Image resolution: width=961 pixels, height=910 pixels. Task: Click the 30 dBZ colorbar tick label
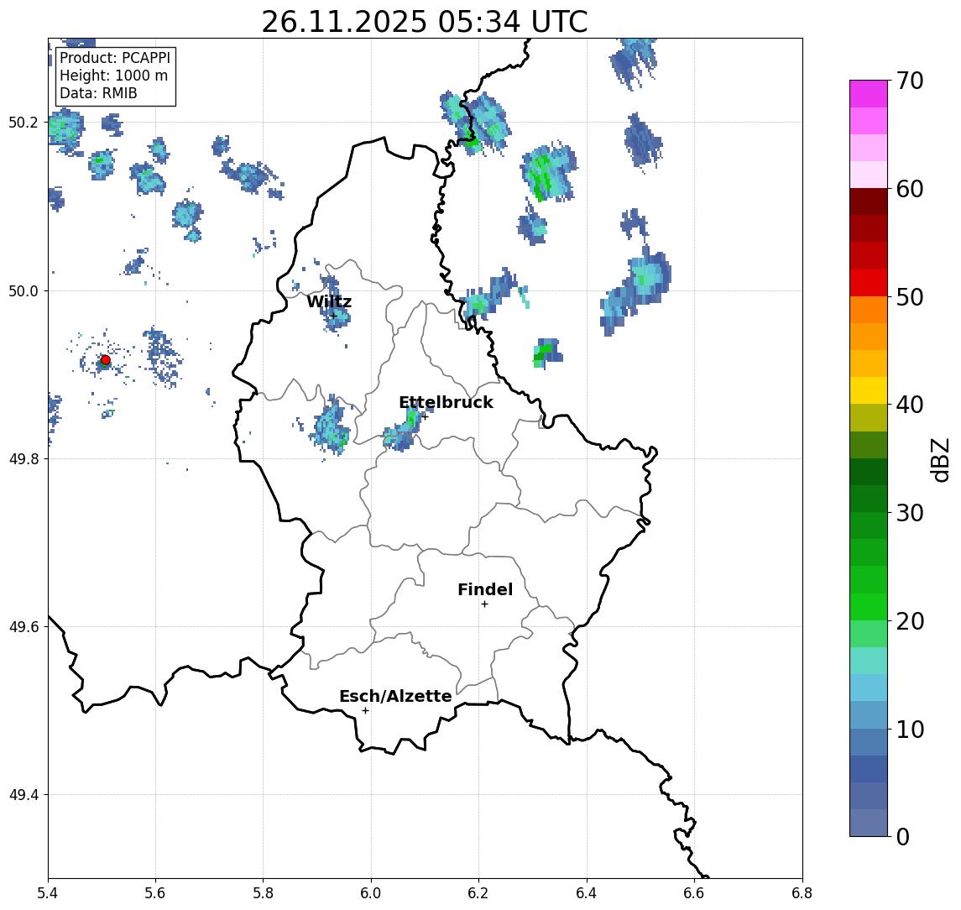click(x=910, y=513)
